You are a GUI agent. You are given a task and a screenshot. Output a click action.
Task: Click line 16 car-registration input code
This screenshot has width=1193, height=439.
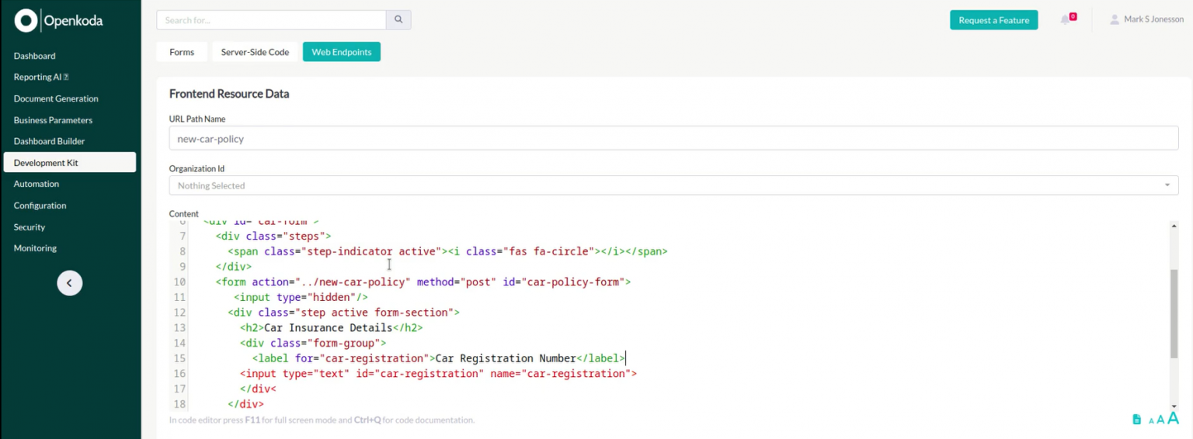pyautogui.click(x=438, y=373)
